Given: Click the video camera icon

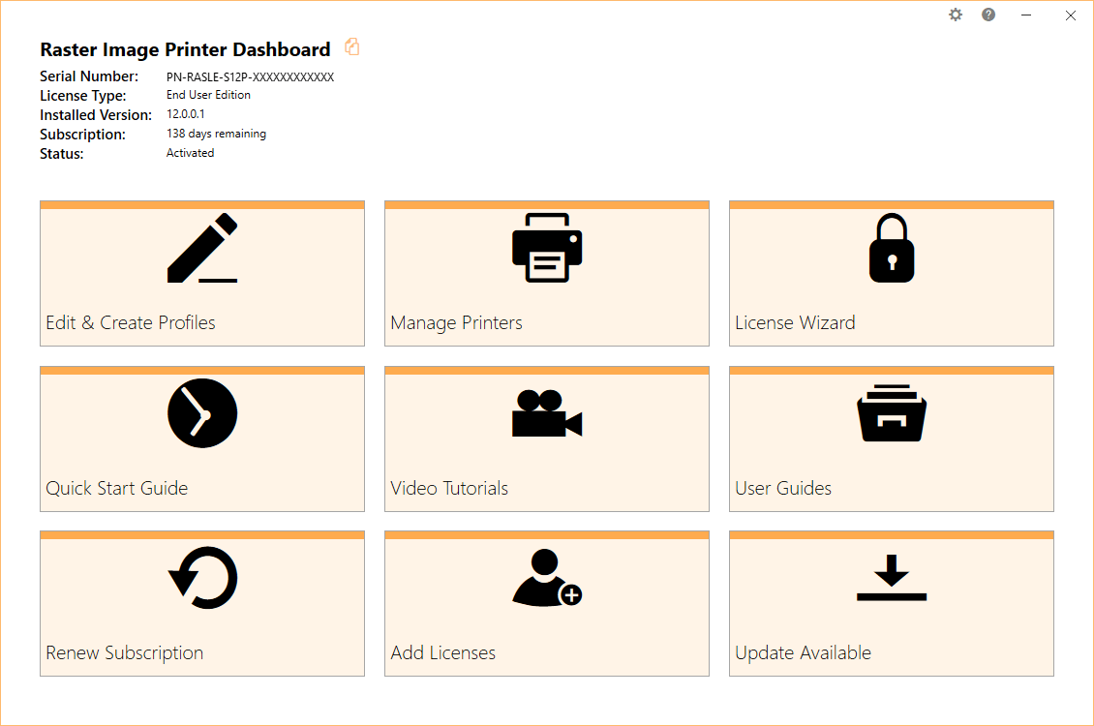Looking at the screenshot, I should tap(547, 413).
